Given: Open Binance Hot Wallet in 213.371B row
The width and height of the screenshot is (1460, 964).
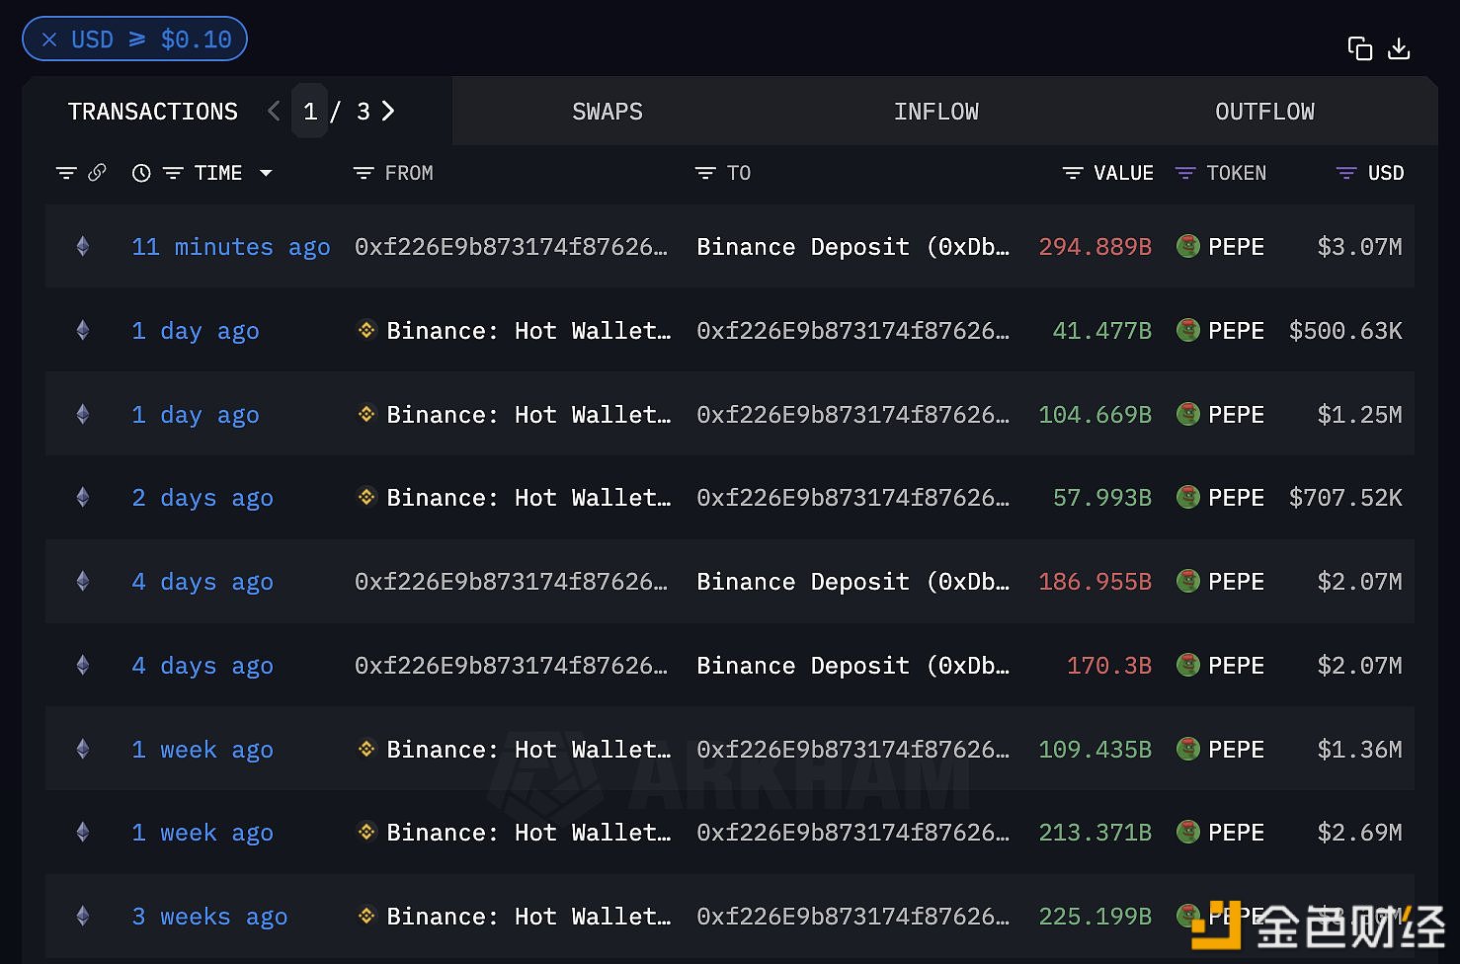Looking at the screenshot, I should [x=528, y=833].
